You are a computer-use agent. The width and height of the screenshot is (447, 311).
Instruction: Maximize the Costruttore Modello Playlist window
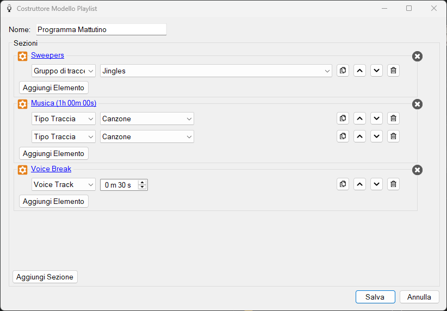tap(409, 8)
